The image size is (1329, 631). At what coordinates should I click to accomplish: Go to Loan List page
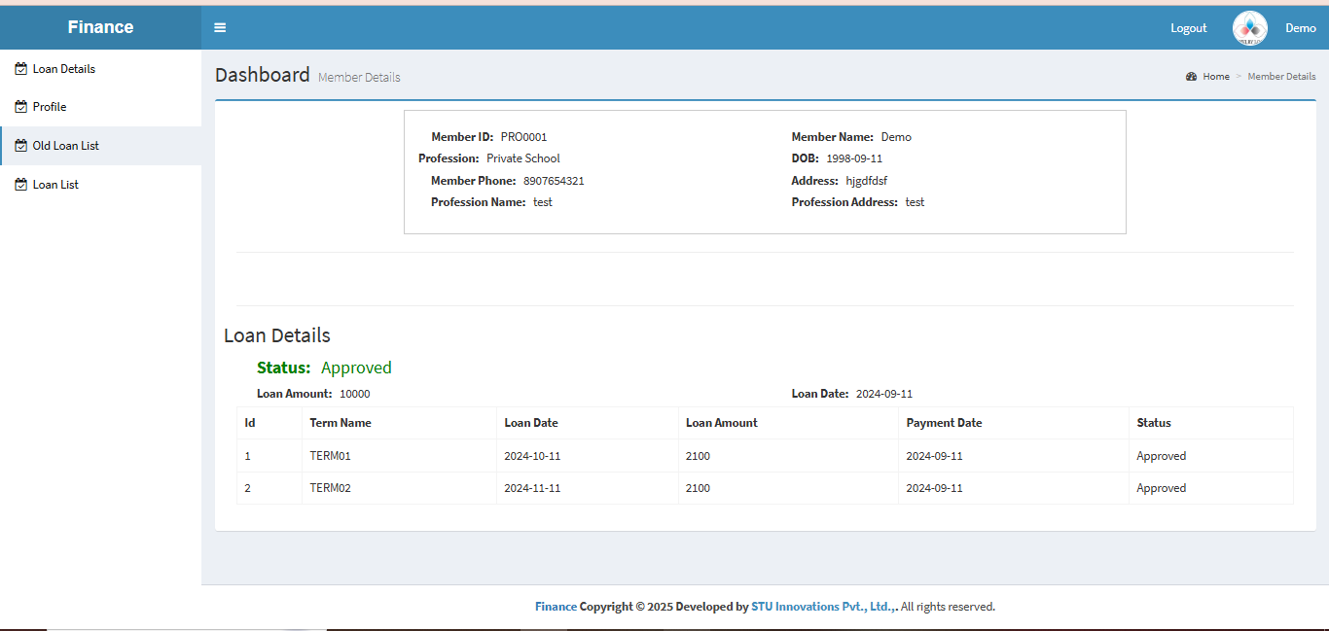click(55, 185)
